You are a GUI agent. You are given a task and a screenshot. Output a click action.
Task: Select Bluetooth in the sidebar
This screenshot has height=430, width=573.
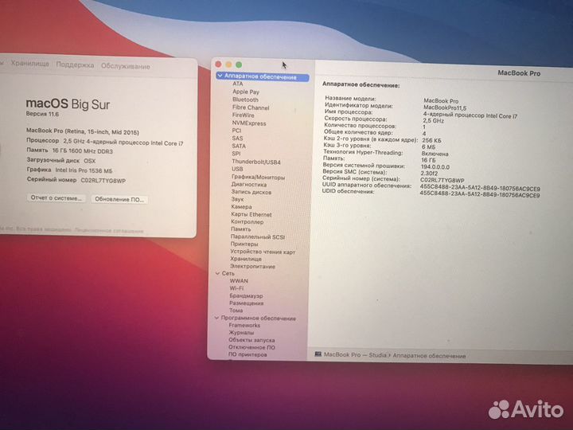click(x=245, y=100)
